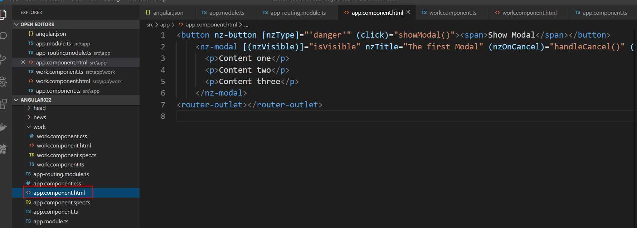
Task: Open the Debug view in activity bar
Action: pyautogui.click(x=3, y=82)
